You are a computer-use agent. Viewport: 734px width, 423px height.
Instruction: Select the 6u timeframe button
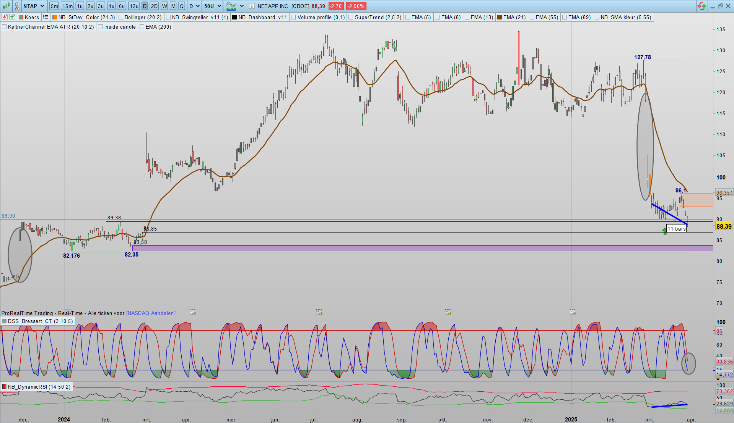pyautogui.click(x=122, y=6)
